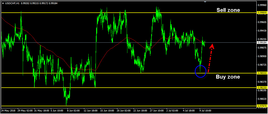Viewport: 268px width, 114px height.
Task: Click the 15 Jun 10:00 time label
Action: (107, 111)
